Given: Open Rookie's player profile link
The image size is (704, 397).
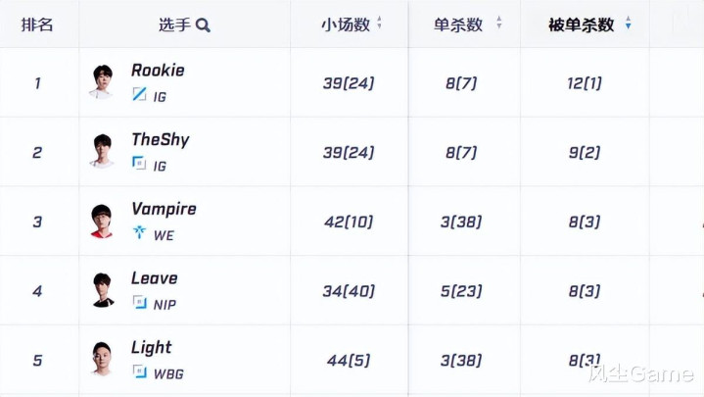Looking at the screenshot, I should (158, 71).
